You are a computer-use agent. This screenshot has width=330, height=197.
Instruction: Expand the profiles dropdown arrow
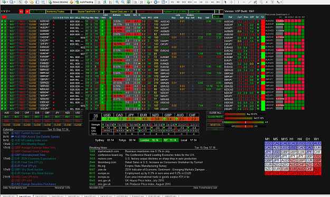coord(15,2)
